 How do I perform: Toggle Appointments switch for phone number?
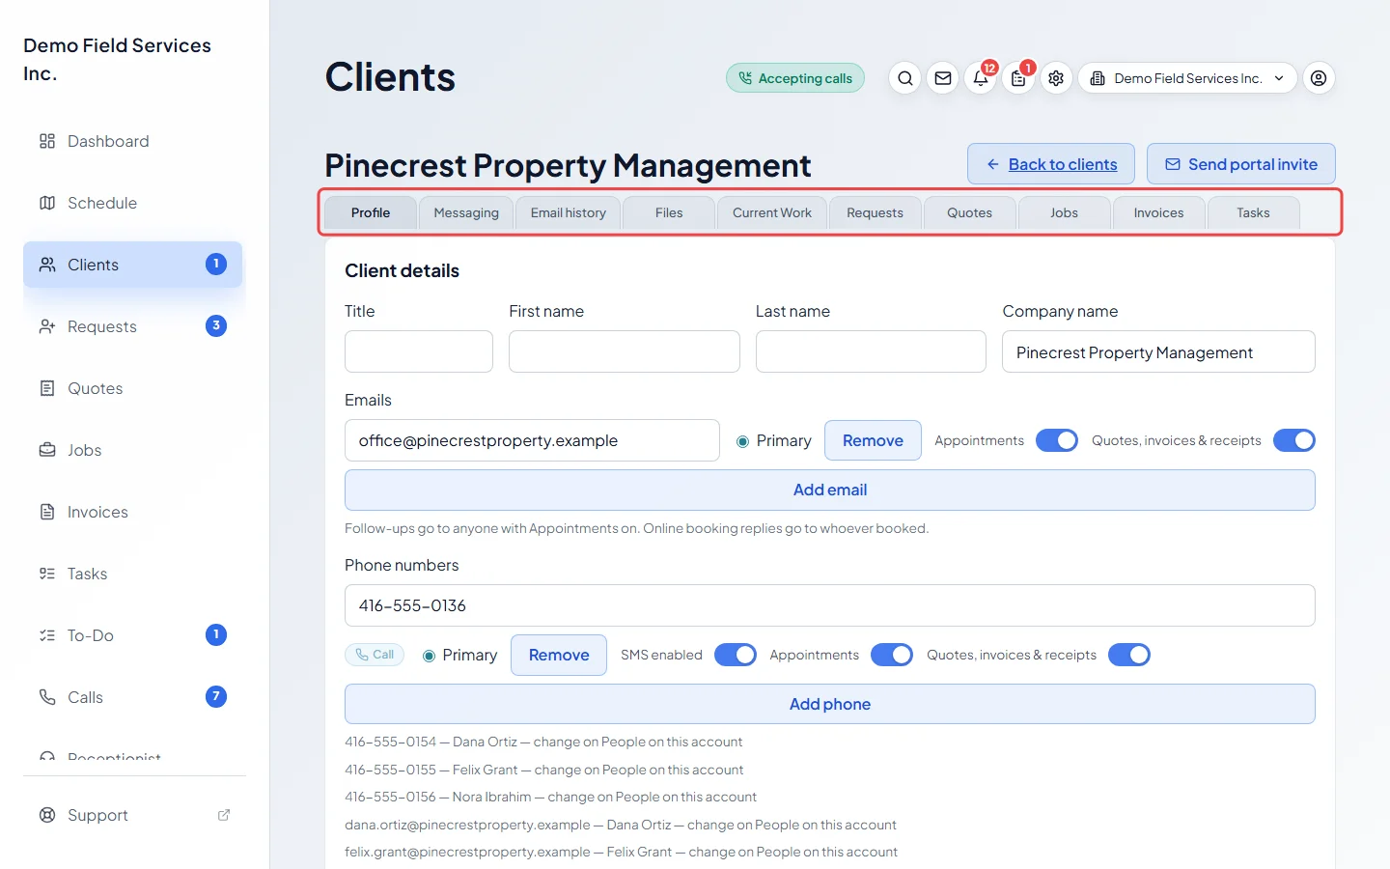(x=892, y=655)
